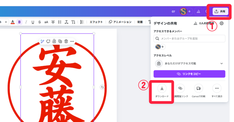Image resolution: width=234 pixels, height=122 pixels.
Task: Expand the あなただけがアクセス可能 access dropdown
Action: [x=189, y=63]
